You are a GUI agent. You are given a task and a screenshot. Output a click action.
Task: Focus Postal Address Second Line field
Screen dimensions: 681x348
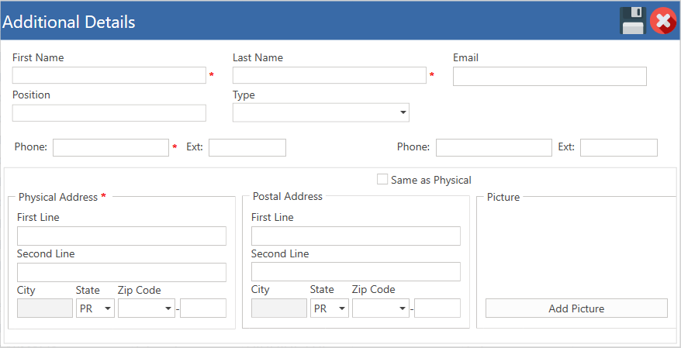point(356,271)
